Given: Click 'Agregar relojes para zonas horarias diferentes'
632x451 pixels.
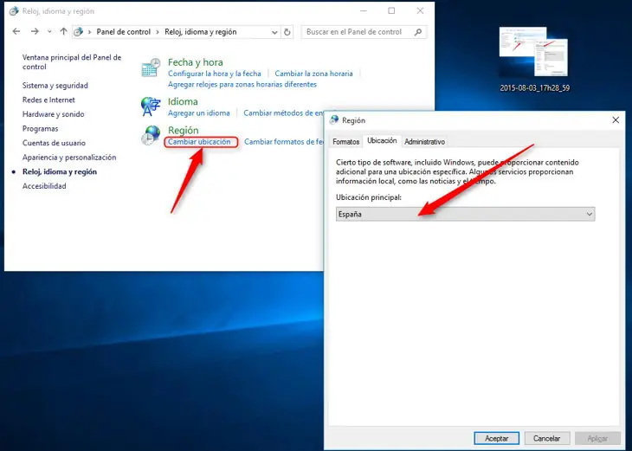Looking at the screenshot, I should pyautogui.click(x=242, y=84).
